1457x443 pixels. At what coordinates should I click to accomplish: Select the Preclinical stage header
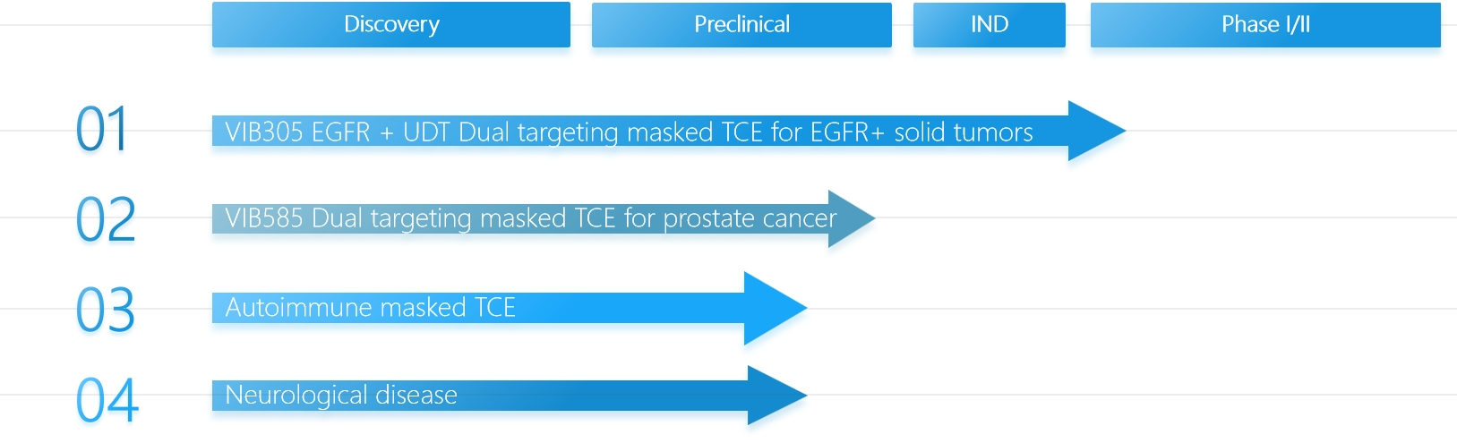coord(741,24)
